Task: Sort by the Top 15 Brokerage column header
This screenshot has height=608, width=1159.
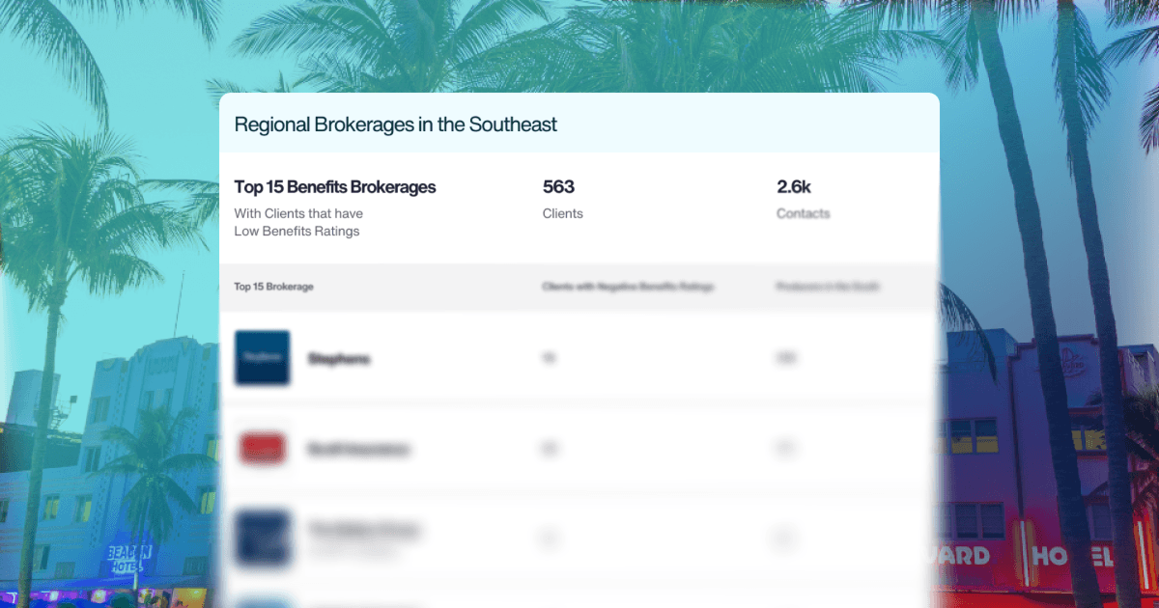Action: pos(273,287)
